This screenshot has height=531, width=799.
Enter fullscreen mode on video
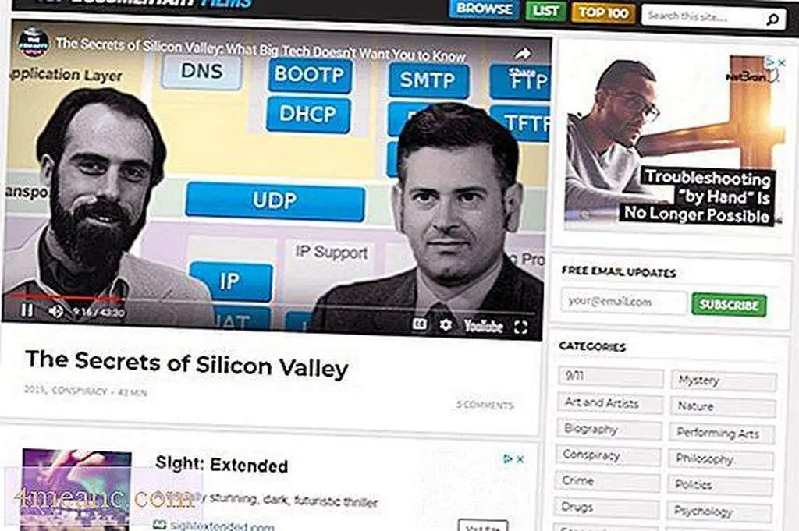520,327
